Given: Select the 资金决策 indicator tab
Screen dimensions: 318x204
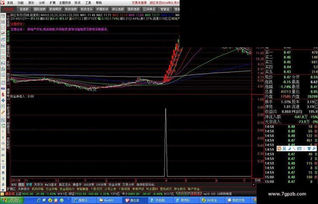Looking at the screenshot, I should (x=114, y=185).
